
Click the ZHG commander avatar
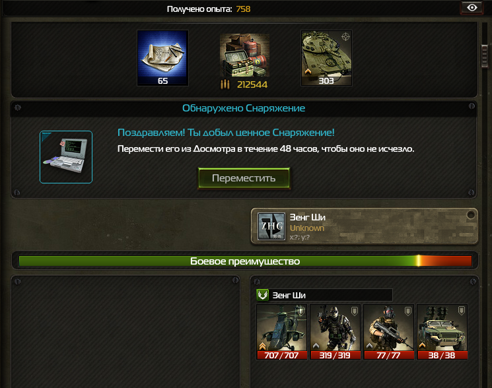point(271,226)
